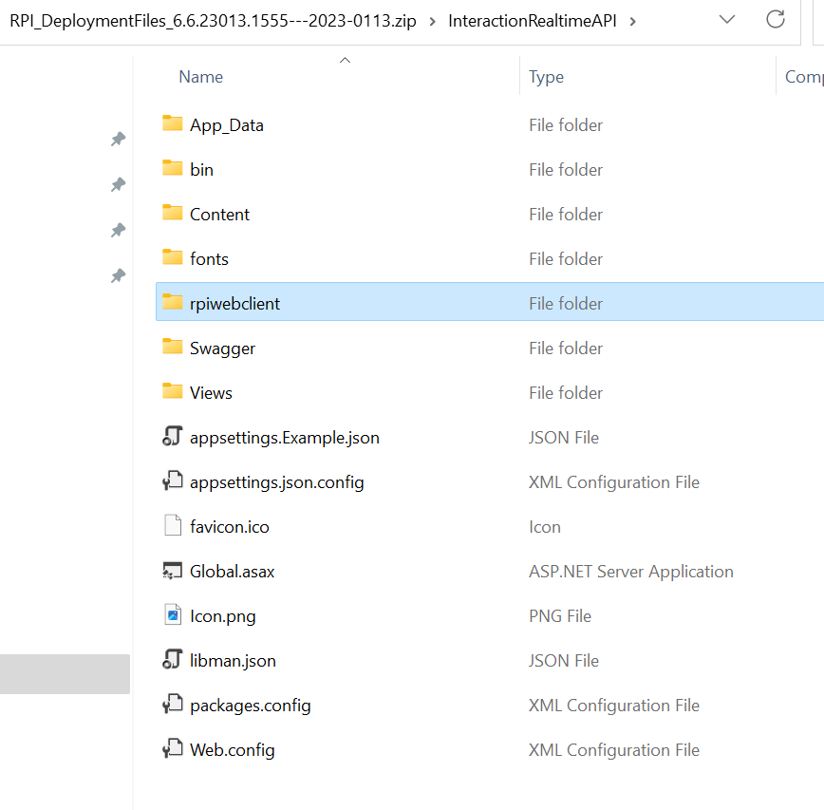Screen dimensions: 824x810
Task: Navigate to InteractionRealtimeAPI breadcrumb segment
Action: [x=531, y=20]
